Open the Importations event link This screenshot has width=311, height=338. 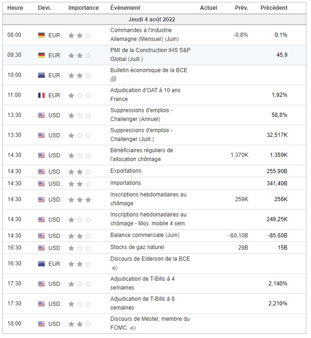pyautogui.click(x=125, y=183)
